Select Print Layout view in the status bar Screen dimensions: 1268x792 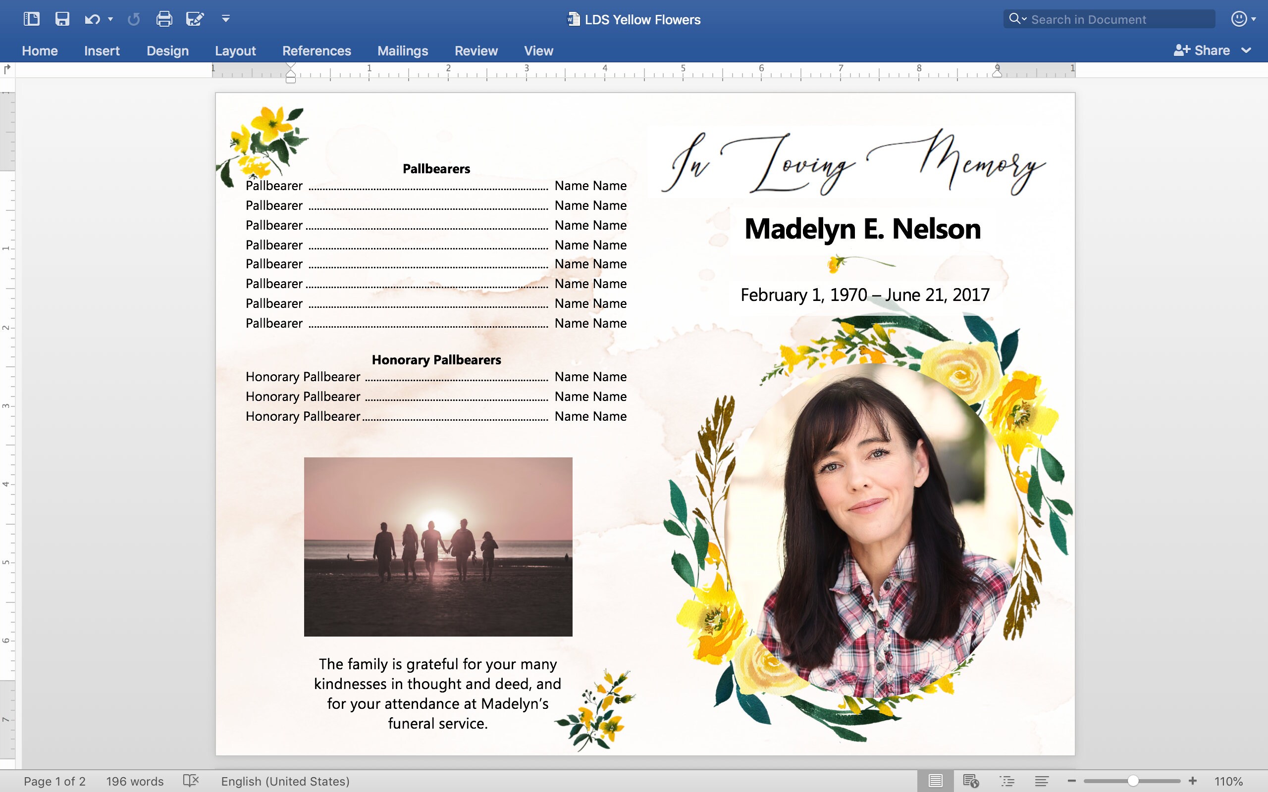[x=937, y=781]
